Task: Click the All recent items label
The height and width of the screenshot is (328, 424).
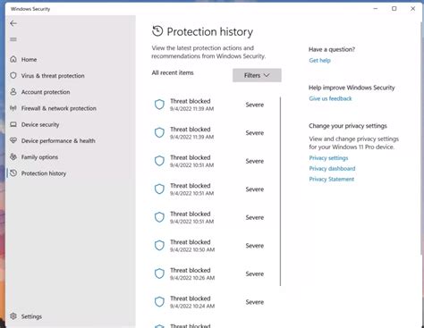Action: [x=173, y=72]
